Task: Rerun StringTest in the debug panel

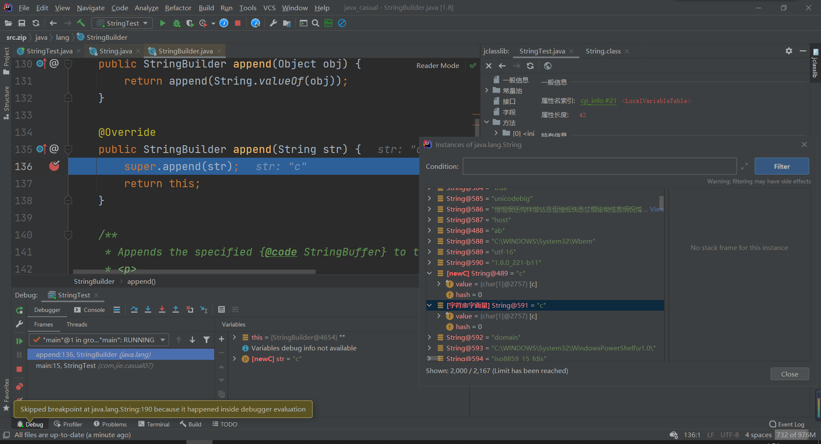Action: pos(19,310)
